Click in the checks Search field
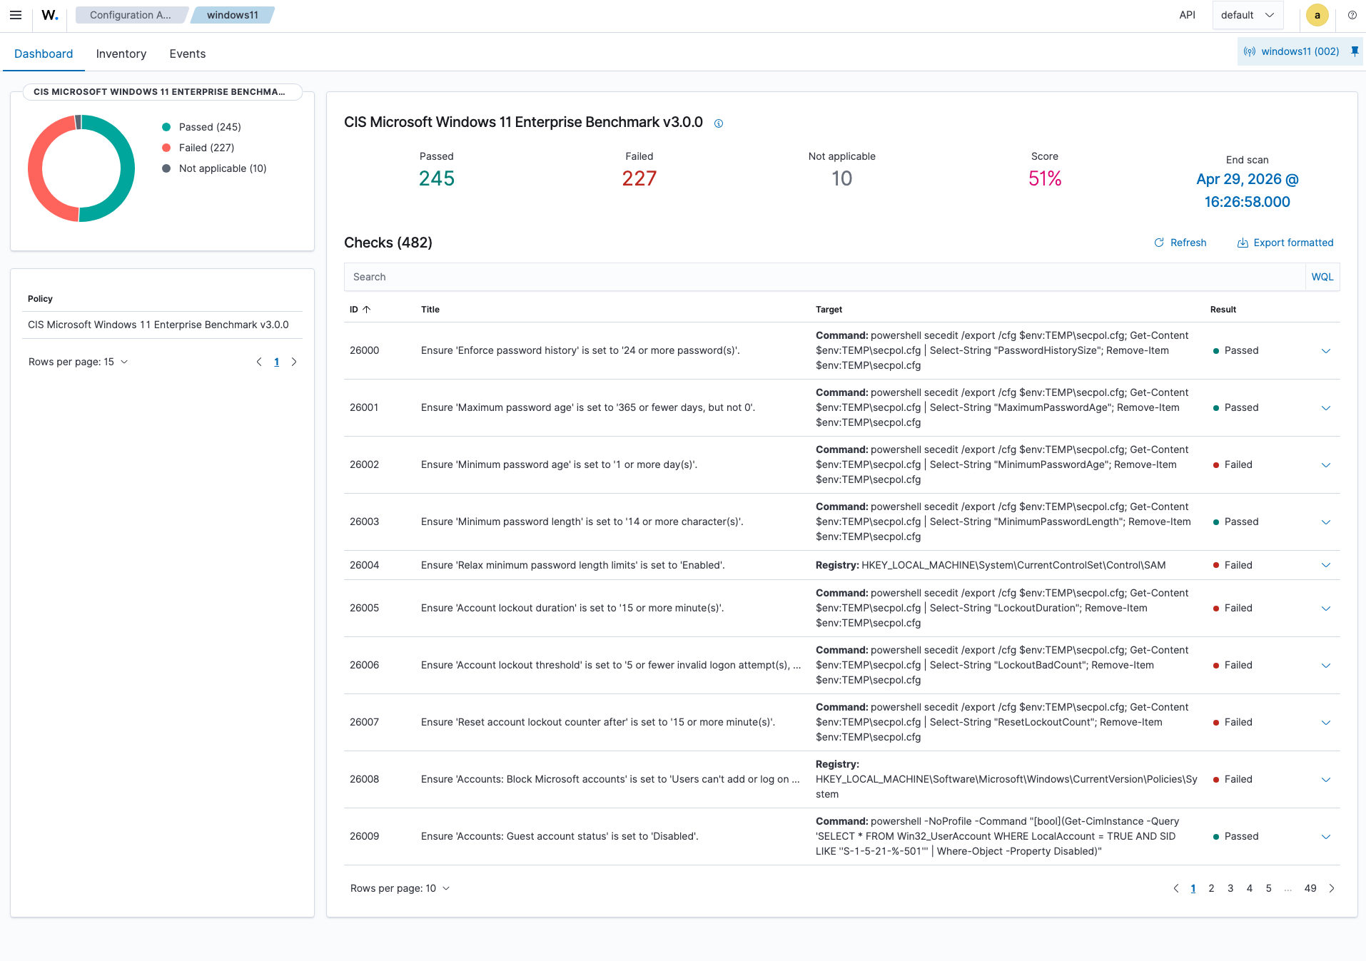This screenshot has height=961, width=1366. click(824, 277)
